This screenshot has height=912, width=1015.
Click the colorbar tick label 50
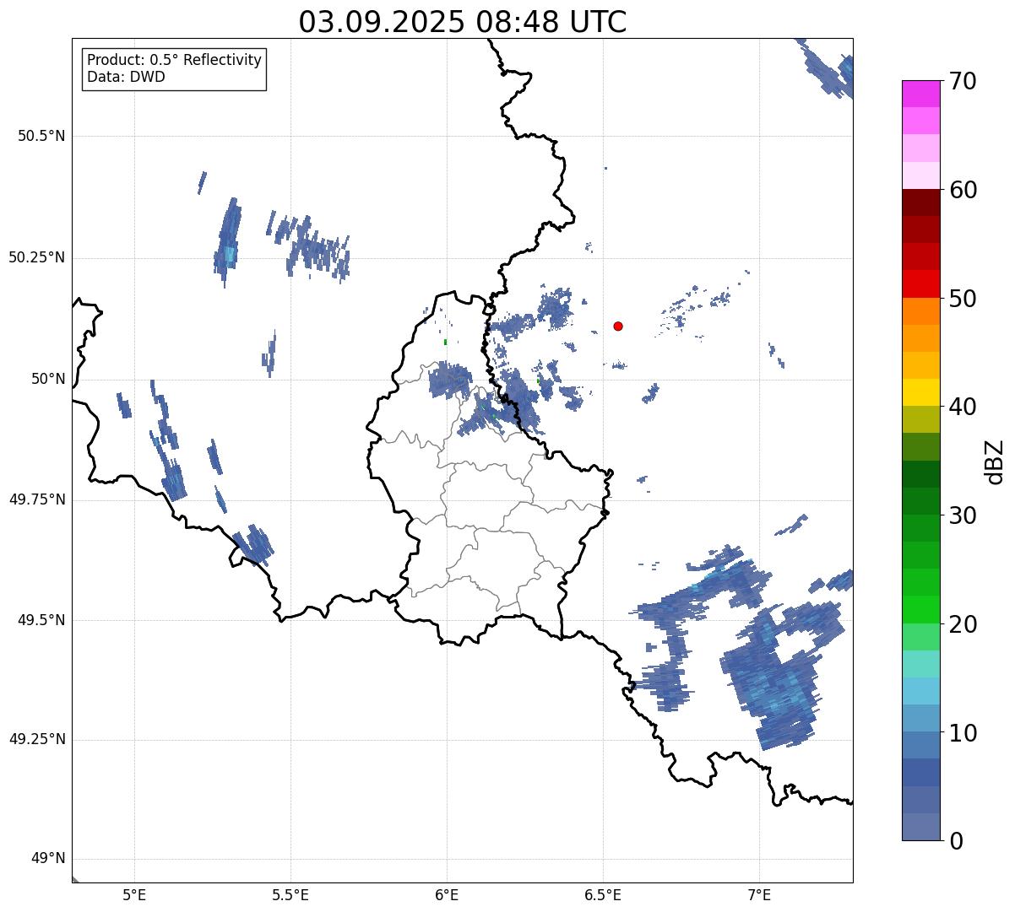pos(963,299)
